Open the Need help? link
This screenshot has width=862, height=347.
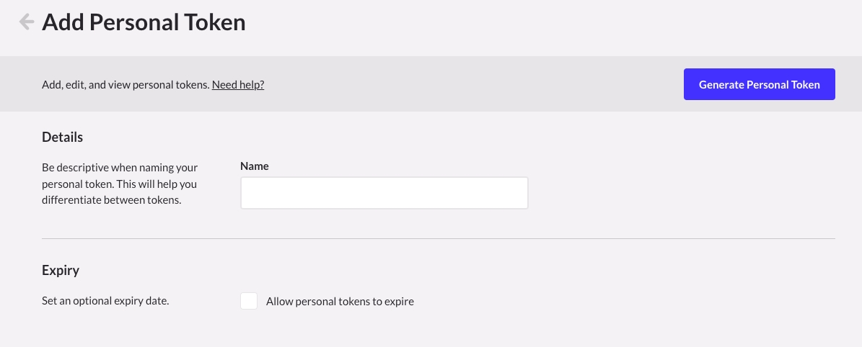[238, 85]
